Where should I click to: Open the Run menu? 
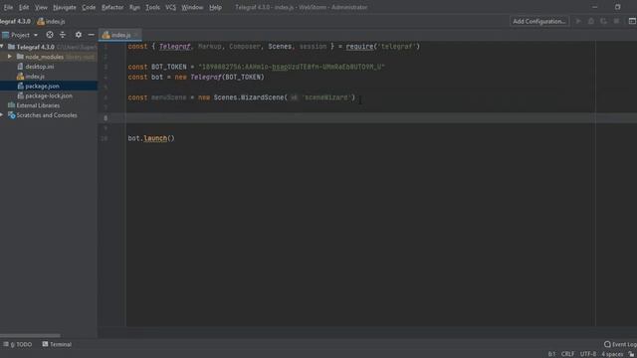tap(134, 7)
